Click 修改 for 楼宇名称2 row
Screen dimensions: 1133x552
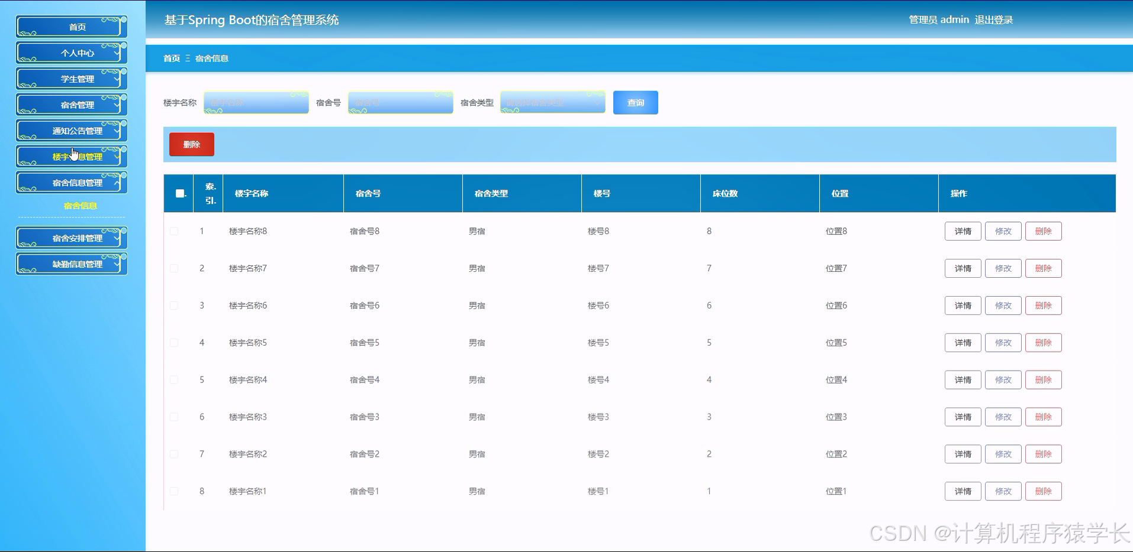(x=1003, y=454)
